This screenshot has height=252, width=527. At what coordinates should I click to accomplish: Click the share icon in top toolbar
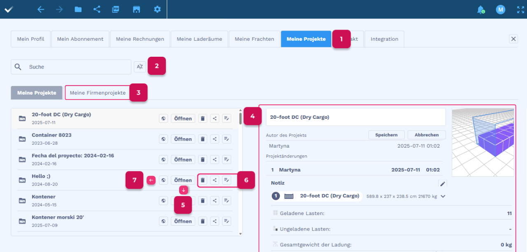pyautogui.click(x=97, y=9)
